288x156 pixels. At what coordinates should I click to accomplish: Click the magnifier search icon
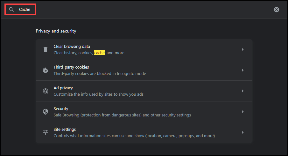pos(11,10)
